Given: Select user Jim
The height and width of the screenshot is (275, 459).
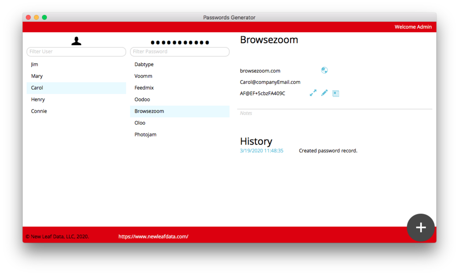Looking at the screenshot, I should (76, 64).
